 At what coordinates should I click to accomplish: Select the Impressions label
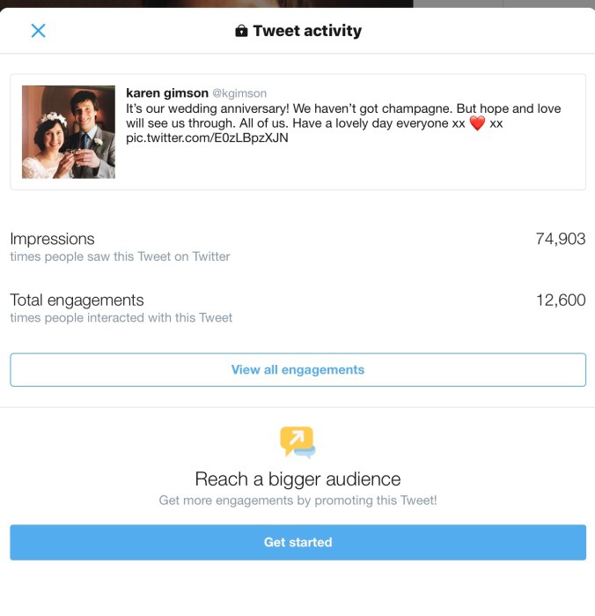(52, 239)
